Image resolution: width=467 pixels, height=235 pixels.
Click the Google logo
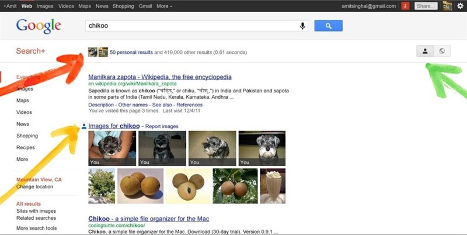pos(39,26)
